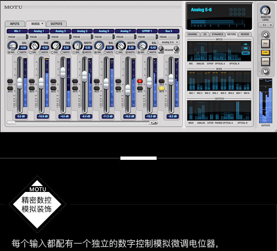Open the Analog 3-4 dropdown on Bus 3
This screenshot has height=251, width=277.
tap(169, 42)
